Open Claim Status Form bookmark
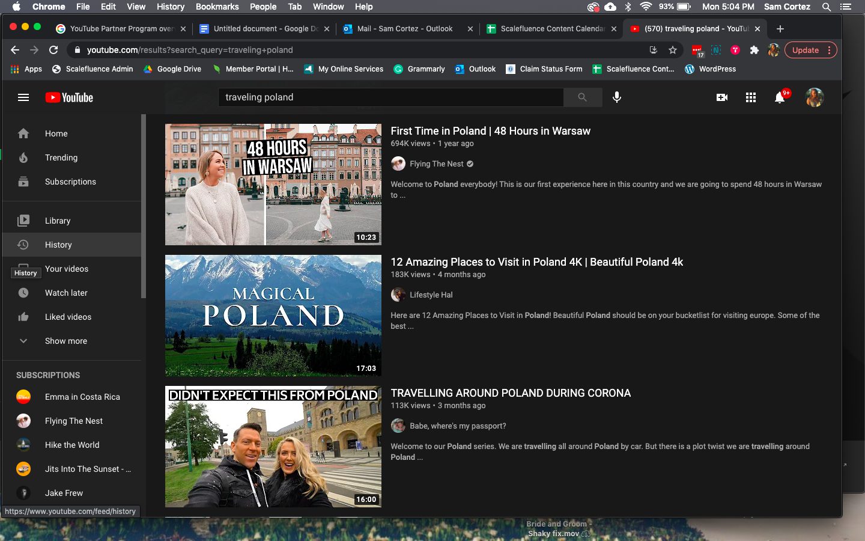Image resolution: width=865 pixels, height=541 pixels. pyautogui.click(x=544, y=69)
